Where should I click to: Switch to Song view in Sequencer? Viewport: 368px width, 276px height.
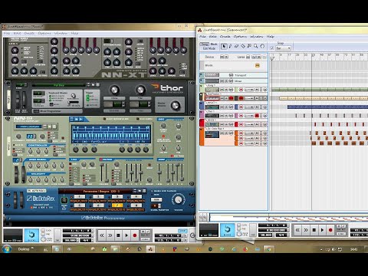point(204,44)
